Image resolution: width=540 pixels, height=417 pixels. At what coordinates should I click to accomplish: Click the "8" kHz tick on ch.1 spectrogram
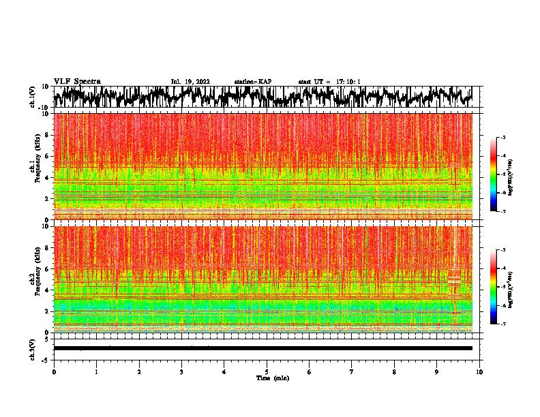coord(48,135)
